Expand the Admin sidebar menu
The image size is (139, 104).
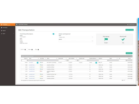pyautogui.click(x=8, y=34)
